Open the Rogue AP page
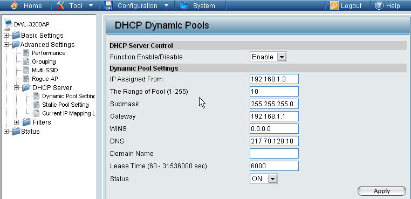Image resolution: width=411 pixels, height=199 pixels. click(45, 79)
